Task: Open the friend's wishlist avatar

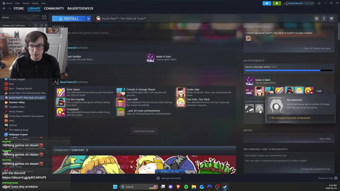Action: [x=248, y=38]
